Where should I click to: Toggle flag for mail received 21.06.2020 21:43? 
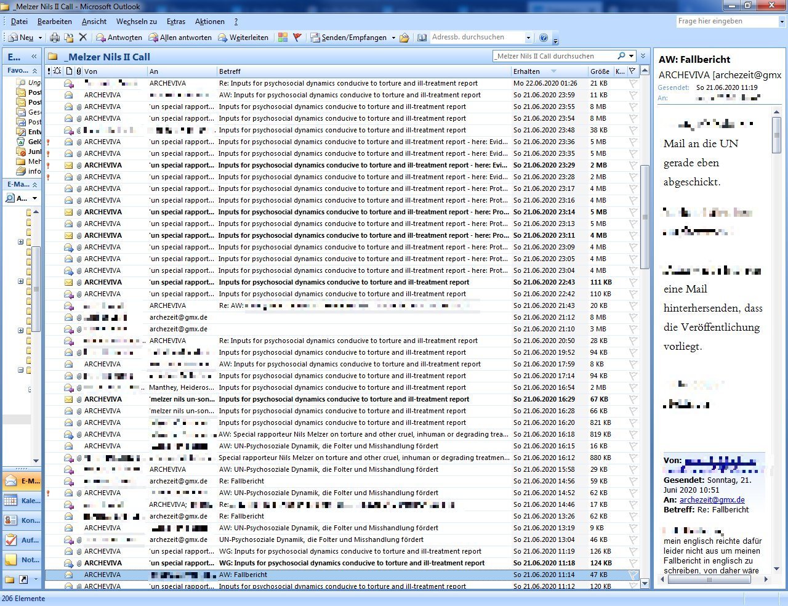coord(633,305)
